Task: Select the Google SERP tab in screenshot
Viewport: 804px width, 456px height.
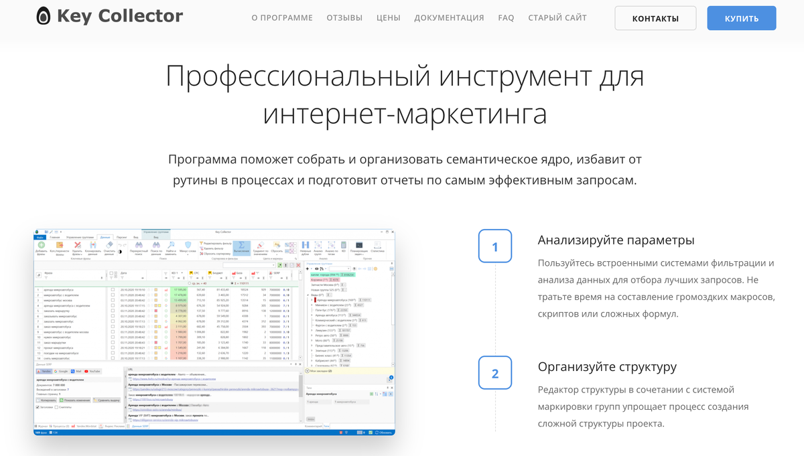Action: 62,371
